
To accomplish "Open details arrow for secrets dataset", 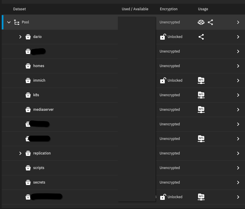I will (x=238, y=182).
